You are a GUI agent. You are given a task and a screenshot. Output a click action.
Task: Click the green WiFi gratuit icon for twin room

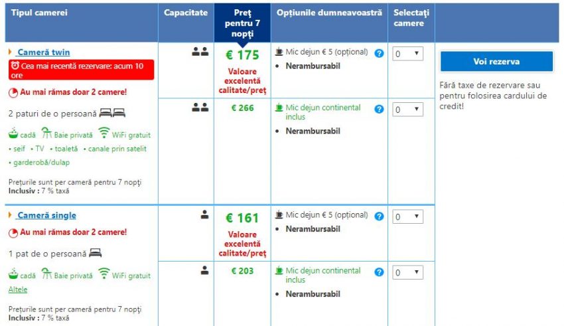104,133
